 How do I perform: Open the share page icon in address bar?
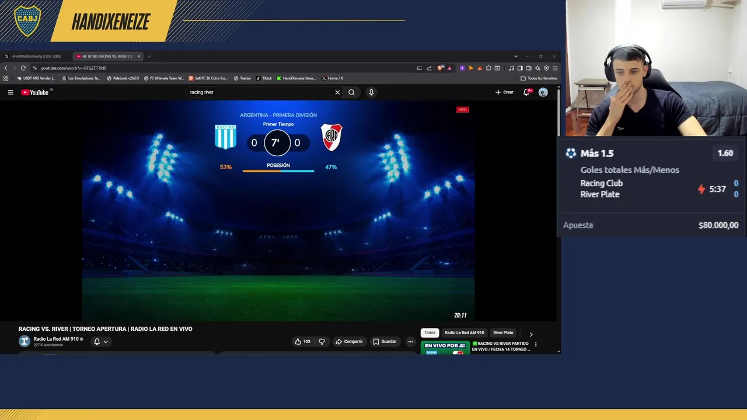(429, 68)
